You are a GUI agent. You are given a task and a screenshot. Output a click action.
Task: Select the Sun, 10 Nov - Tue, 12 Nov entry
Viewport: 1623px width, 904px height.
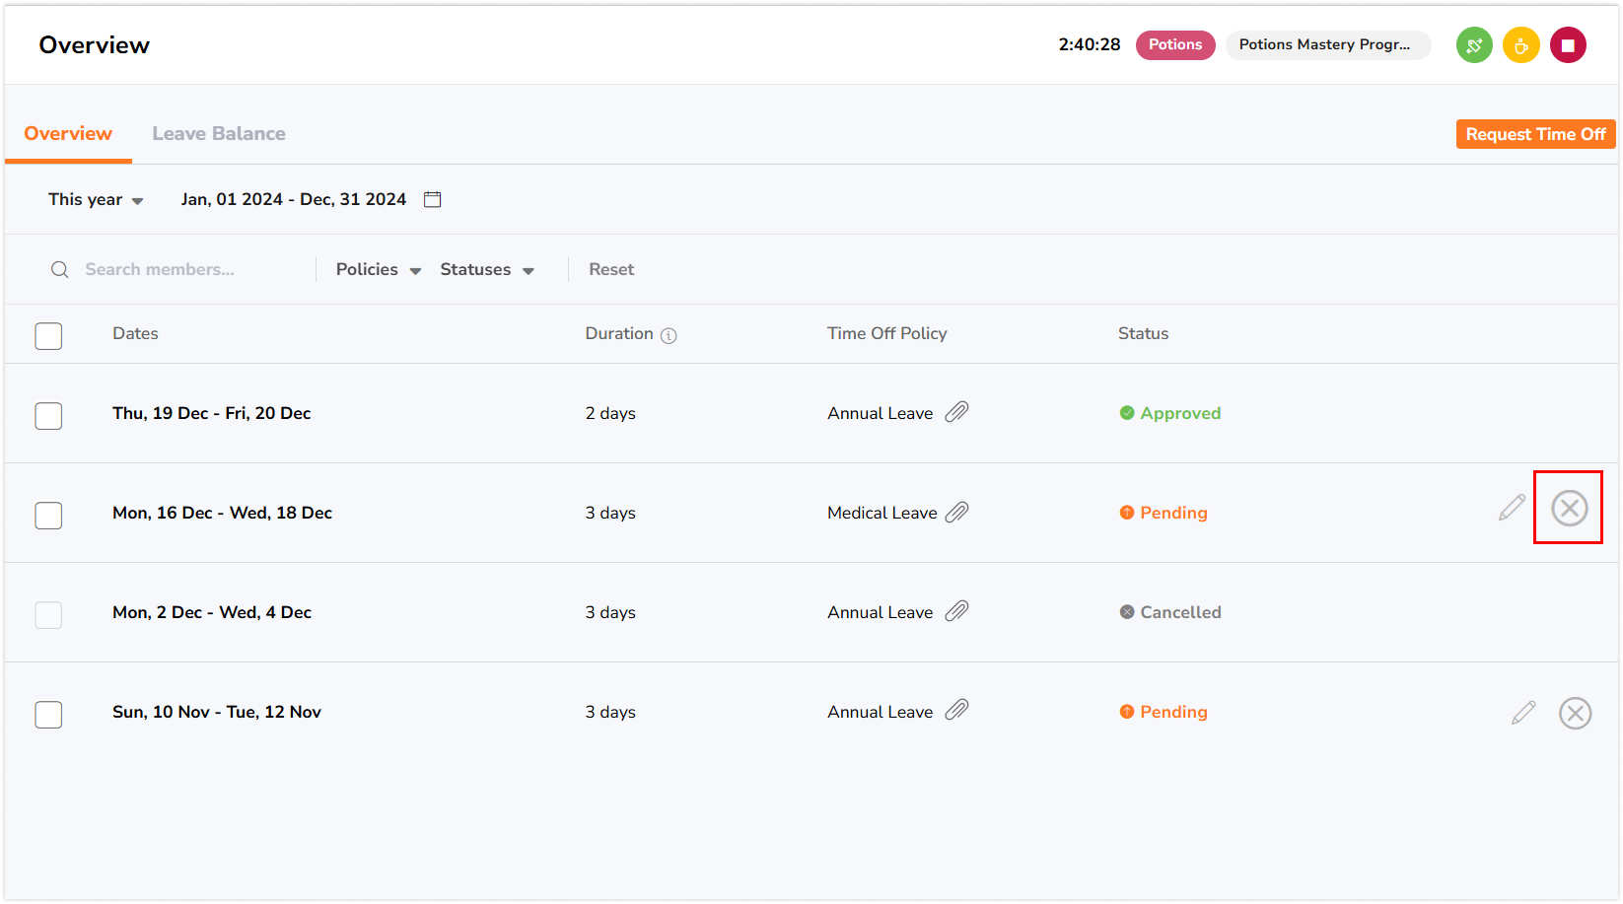coord(216,712)
